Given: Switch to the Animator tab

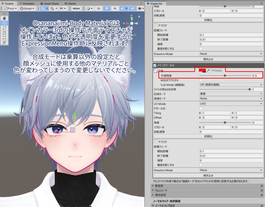Looking at the screenshot, I should 27,3.
